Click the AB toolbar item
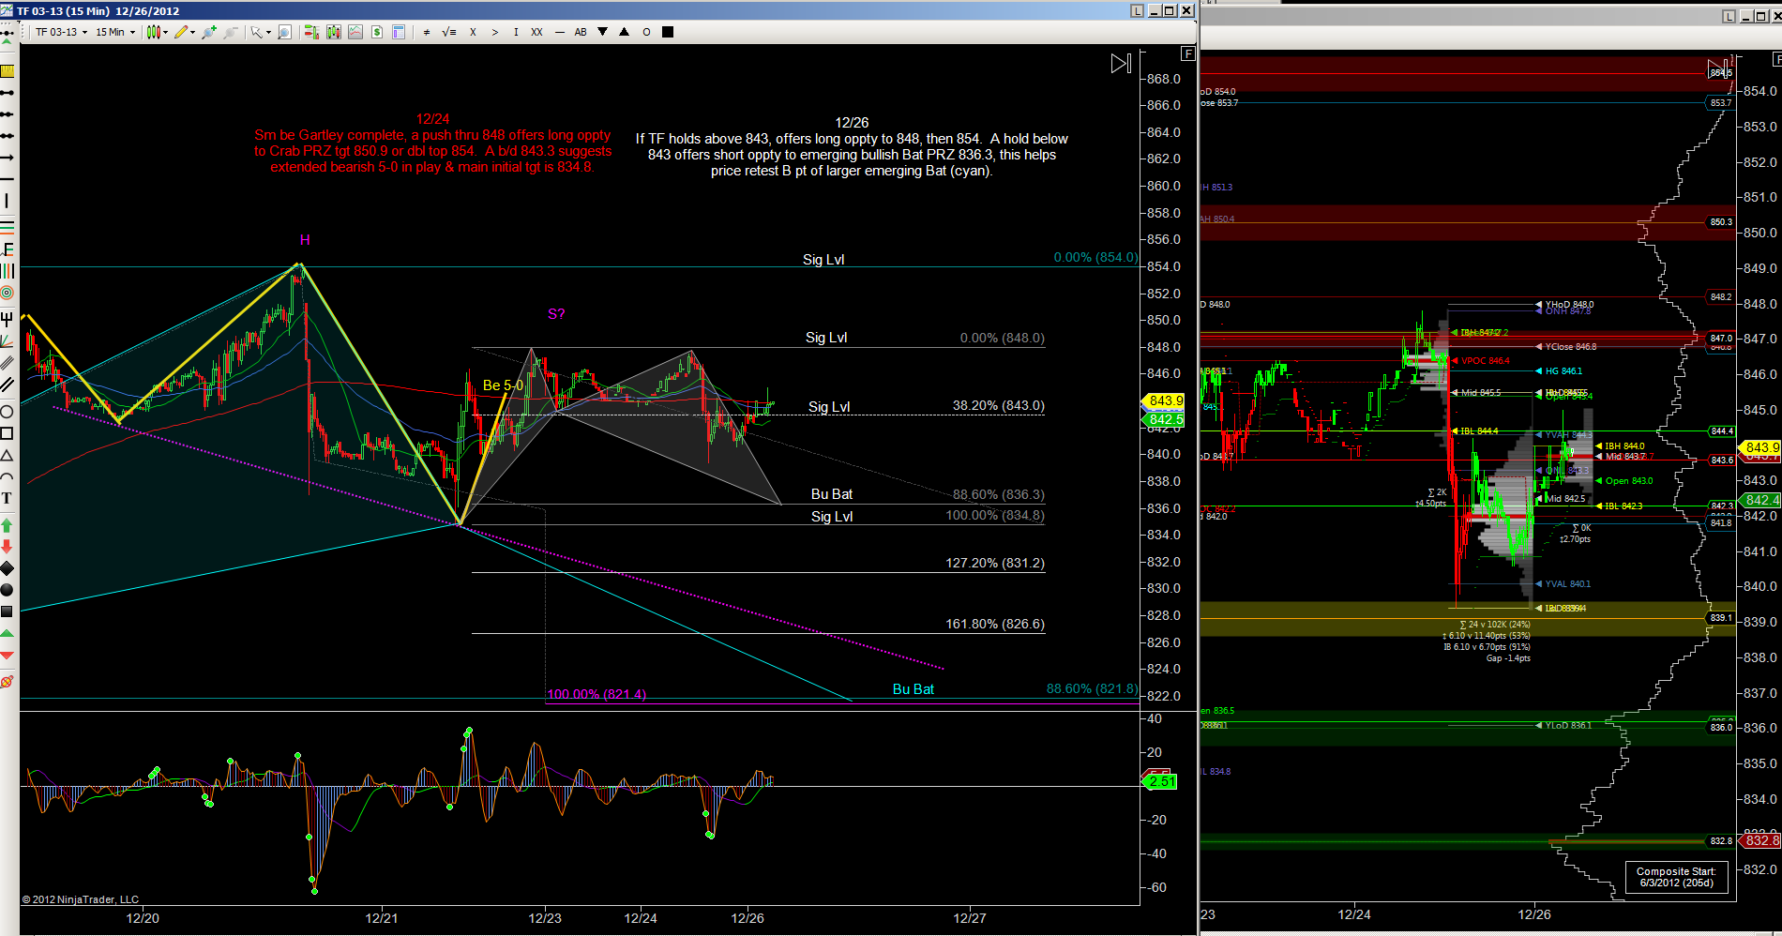 pos(581,32)
